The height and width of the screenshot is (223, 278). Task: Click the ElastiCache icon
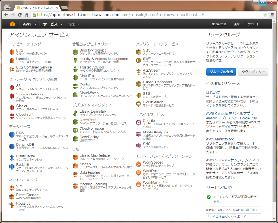point(12,158)
